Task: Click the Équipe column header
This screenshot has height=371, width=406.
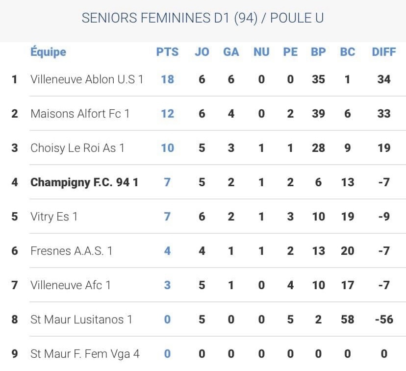Action: pos(48,51)
